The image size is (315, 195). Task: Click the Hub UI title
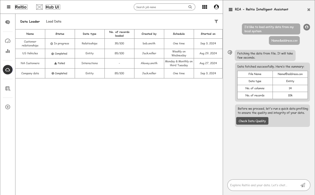click(x=53, y=7)
